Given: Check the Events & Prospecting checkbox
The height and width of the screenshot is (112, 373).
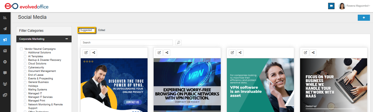Looking at the screenshot, I should click(x=25, y=79).
